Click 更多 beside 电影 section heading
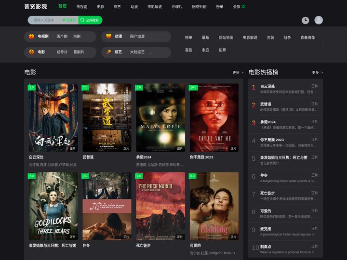 [x=238, y=73]
